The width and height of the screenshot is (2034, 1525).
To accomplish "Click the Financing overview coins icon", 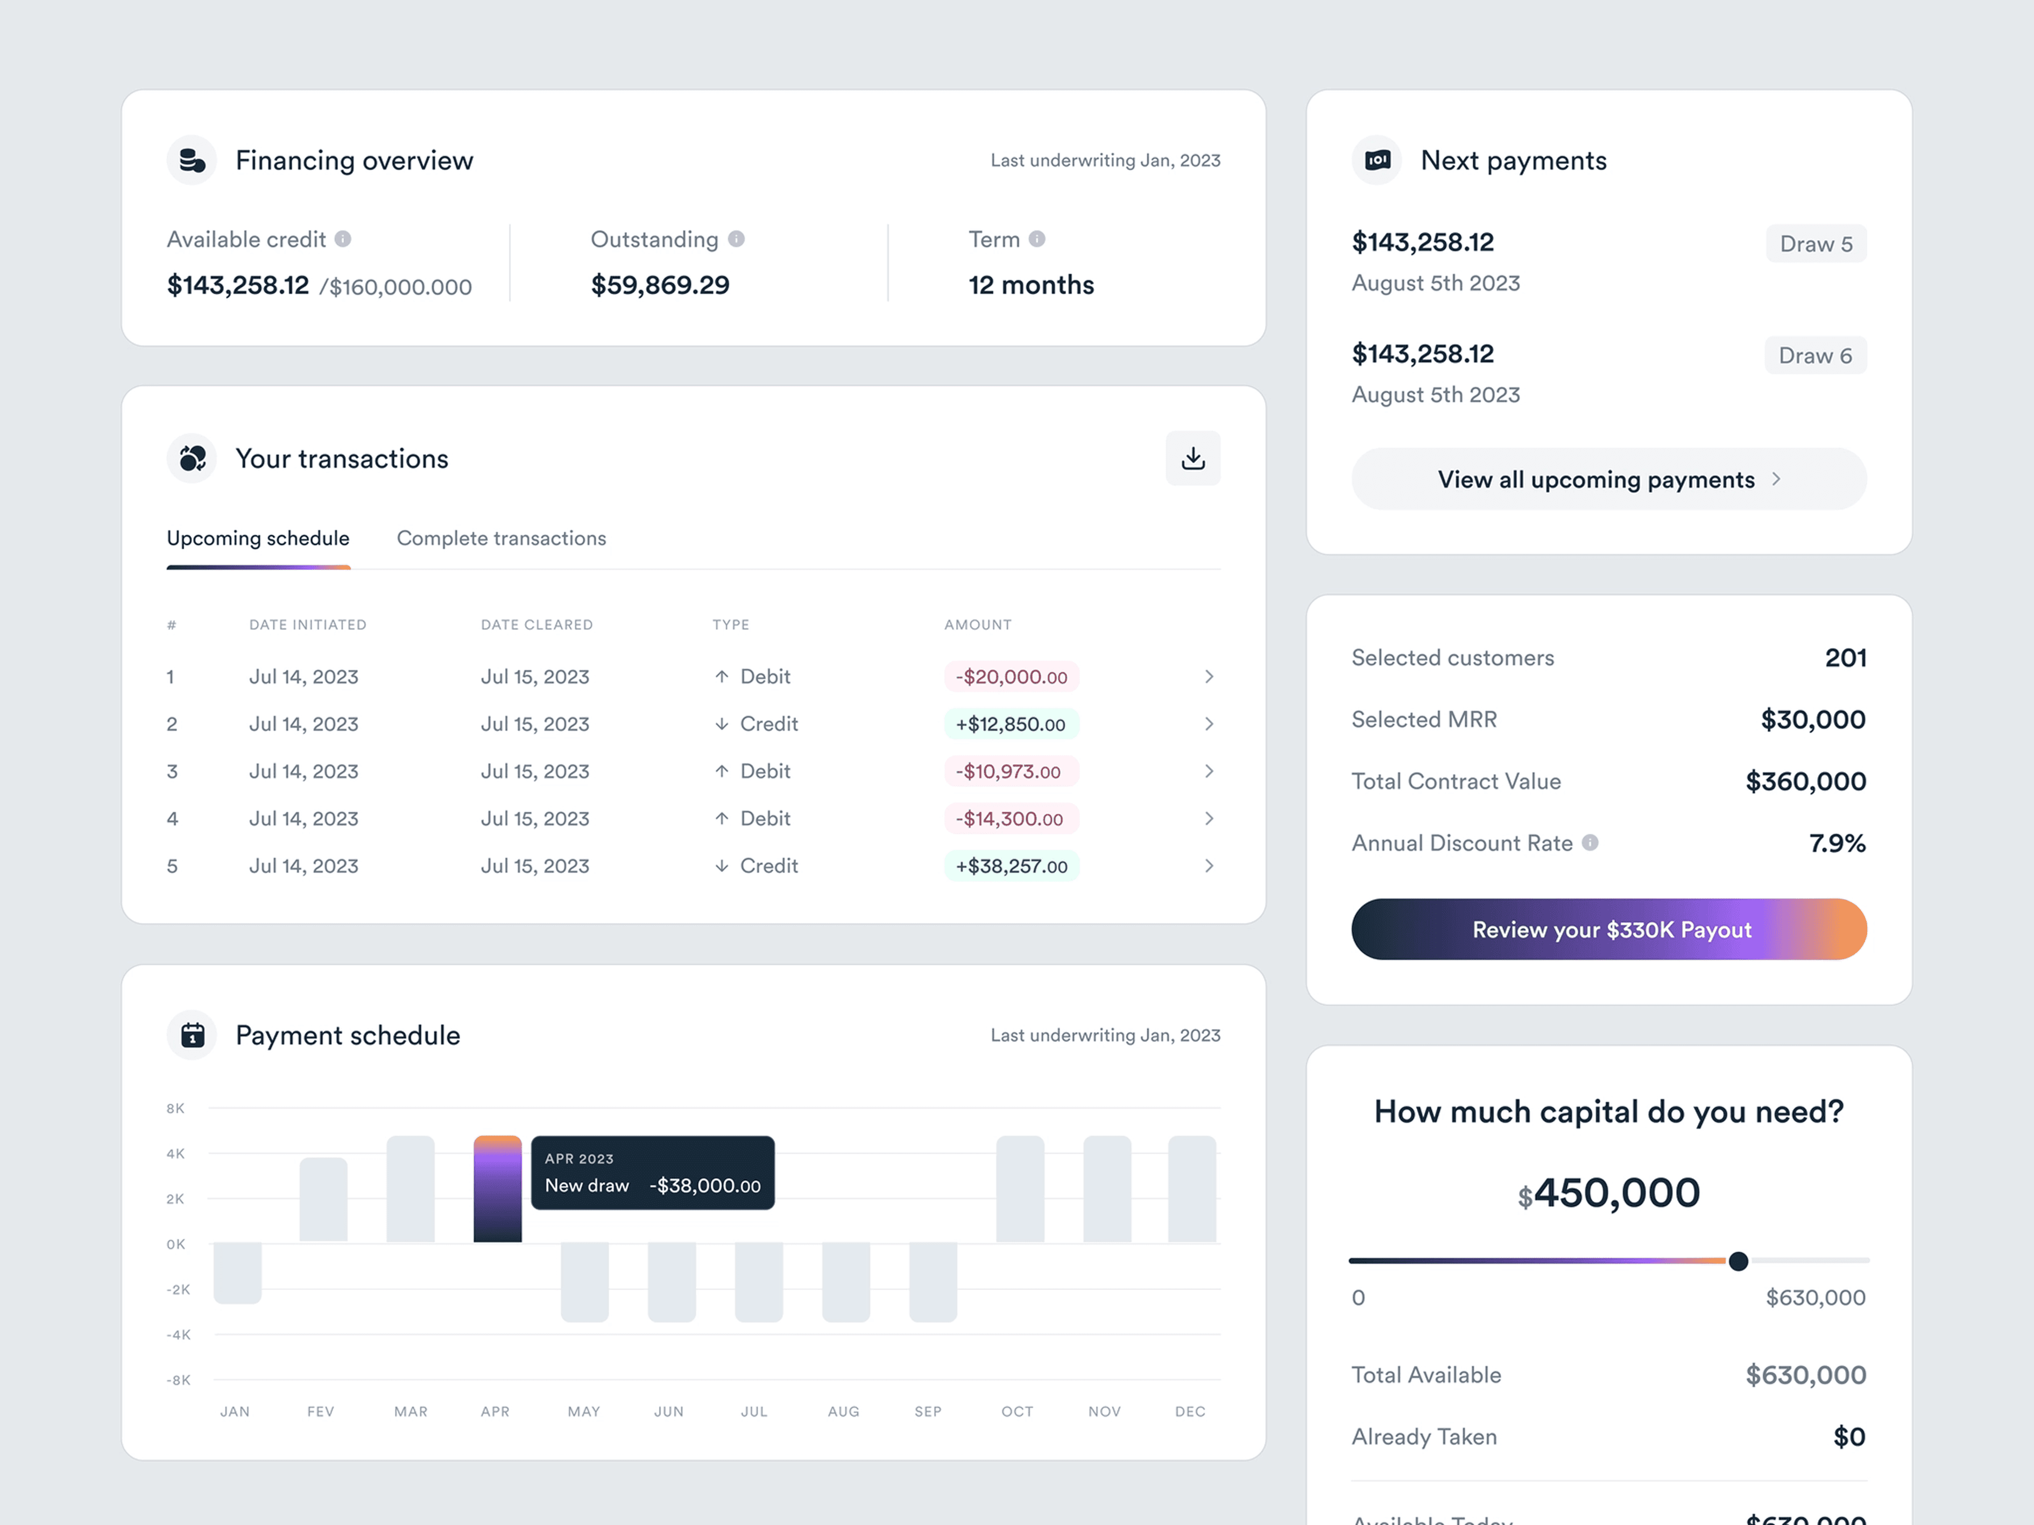I will click(x=192, y=160).
